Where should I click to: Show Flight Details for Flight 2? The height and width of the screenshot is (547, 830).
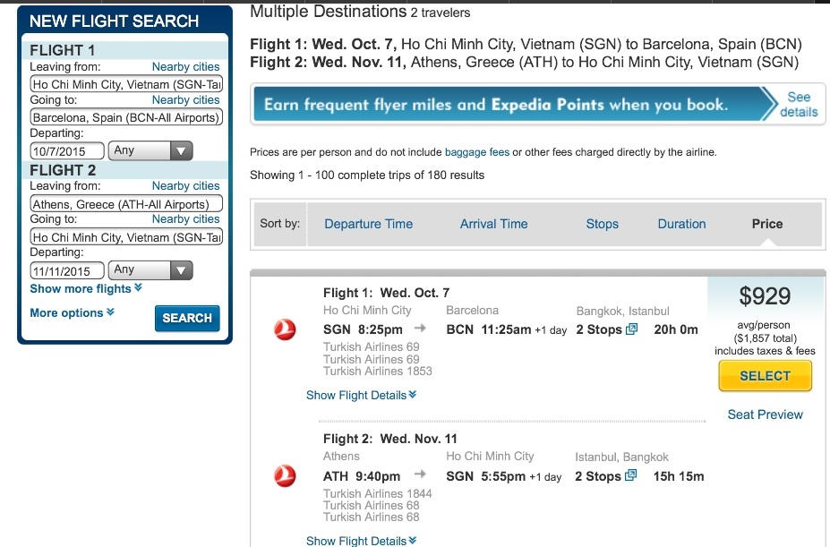[361, 541]
